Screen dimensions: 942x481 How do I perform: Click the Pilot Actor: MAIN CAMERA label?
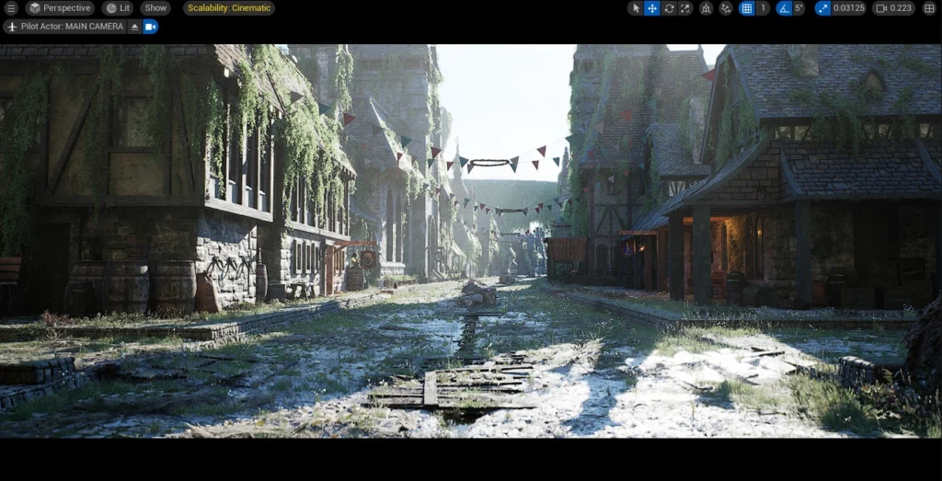coord(64,27)
